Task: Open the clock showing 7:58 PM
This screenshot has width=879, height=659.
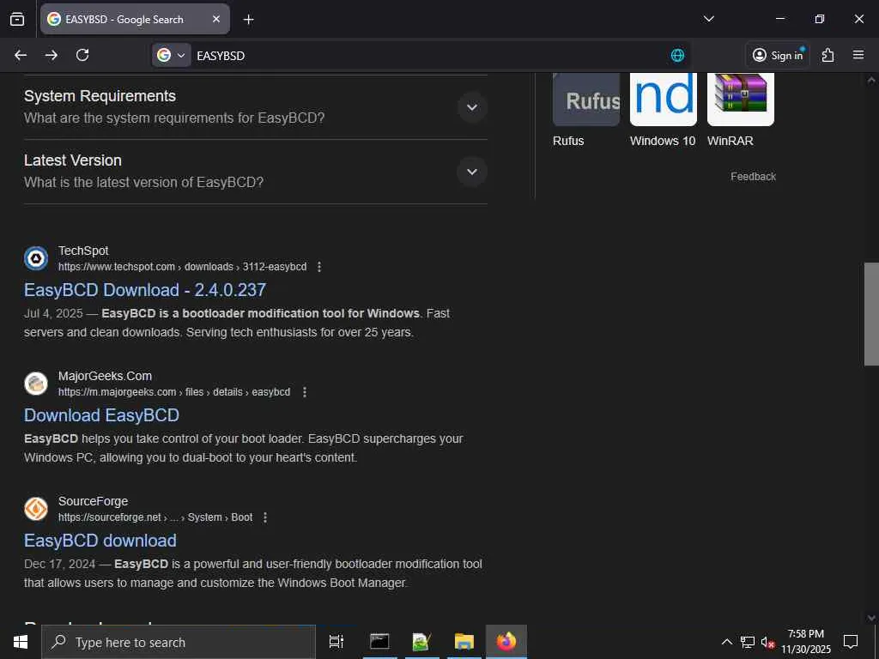Action: click(x=805, y=642)
